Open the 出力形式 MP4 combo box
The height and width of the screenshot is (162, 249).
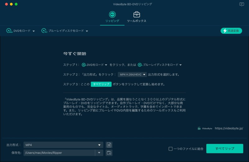[63, 145]
